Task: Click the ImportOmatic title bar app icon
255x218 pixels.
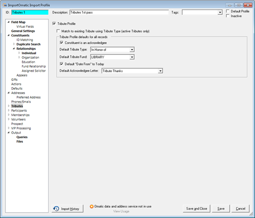Action: pyautogui.click(x=5, y=5)
